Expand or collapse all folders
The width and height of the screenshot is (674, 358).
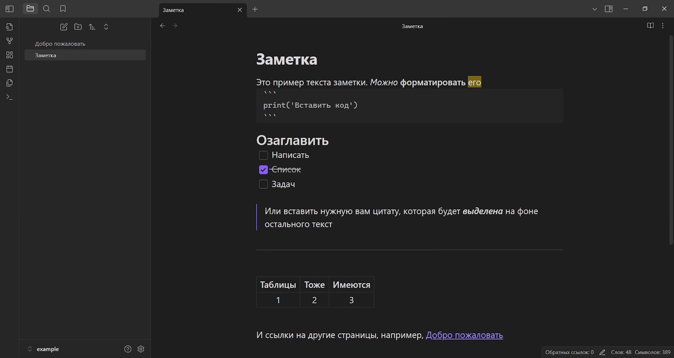pyautogui.click(x=106, y=27)
